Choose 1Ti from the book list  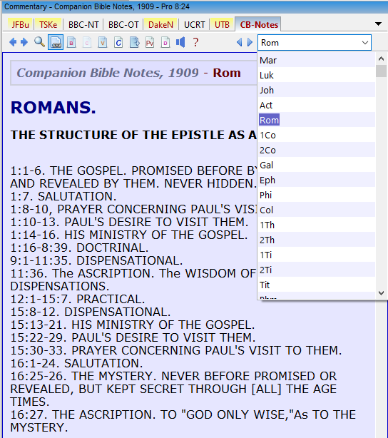pyautogui.click(x=317, y=255)
